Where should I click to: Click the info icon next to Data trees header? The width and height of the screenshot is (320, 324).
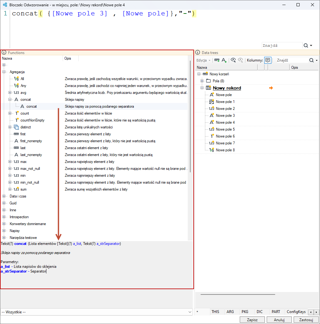198,52
